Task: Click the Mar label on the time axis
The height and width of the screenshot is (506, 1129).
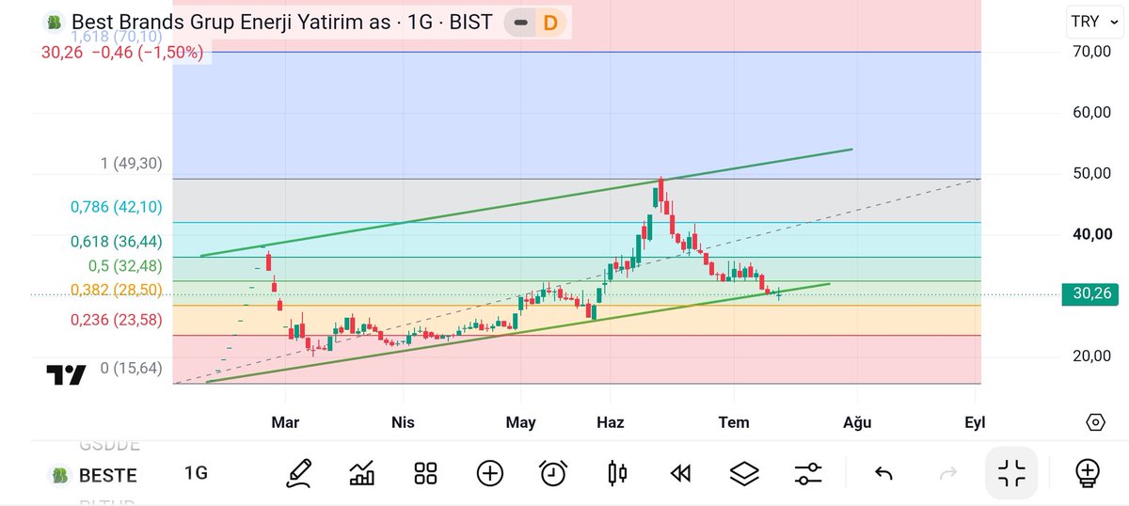Action: [285, 422]
